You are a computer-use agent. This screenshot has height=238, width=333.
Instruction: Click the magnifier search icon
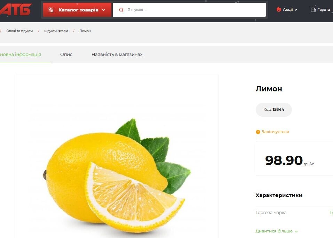[121, 10]
